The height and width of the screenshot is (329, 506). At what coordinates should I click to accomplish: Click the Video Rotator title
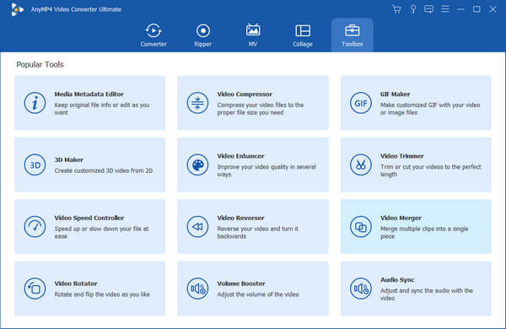(76, 283)
